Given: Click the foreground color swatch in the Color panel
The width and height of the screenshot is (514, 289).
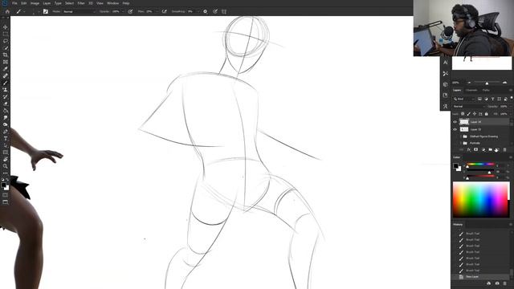Looking at the screenshot, I should (x=455, y=166).
